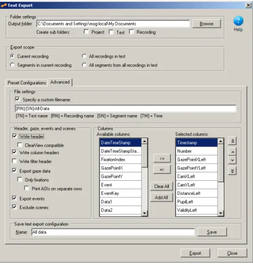Image resolution: width=253 pixels, height=265 pixels.
Task: Switch to the Advanced tab
Action: (x=60, y=82)
